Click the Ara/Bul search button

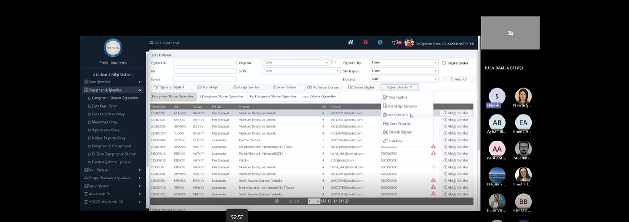point(458,79)
